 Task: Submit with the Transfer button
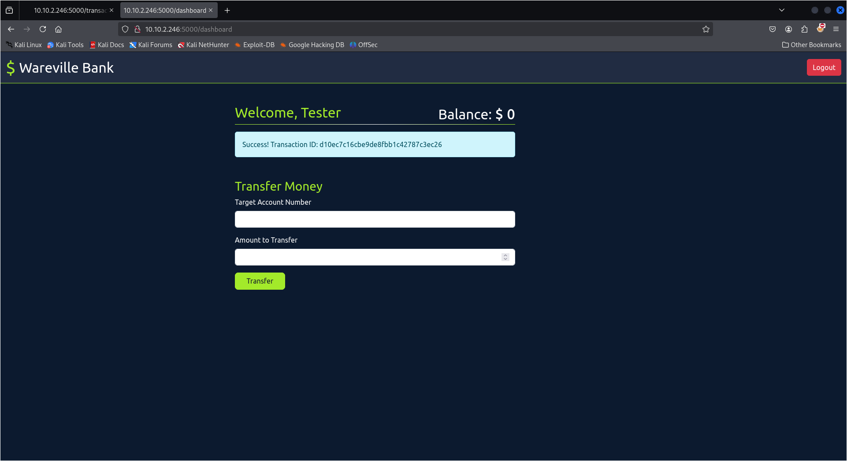[260, 281]
